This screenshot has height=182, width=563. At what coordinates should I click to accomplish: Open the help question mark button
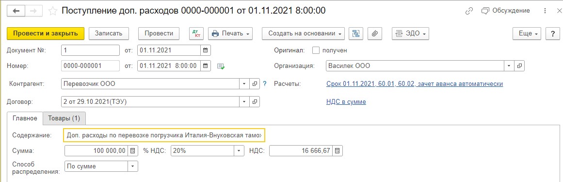(x=552, y=33)
